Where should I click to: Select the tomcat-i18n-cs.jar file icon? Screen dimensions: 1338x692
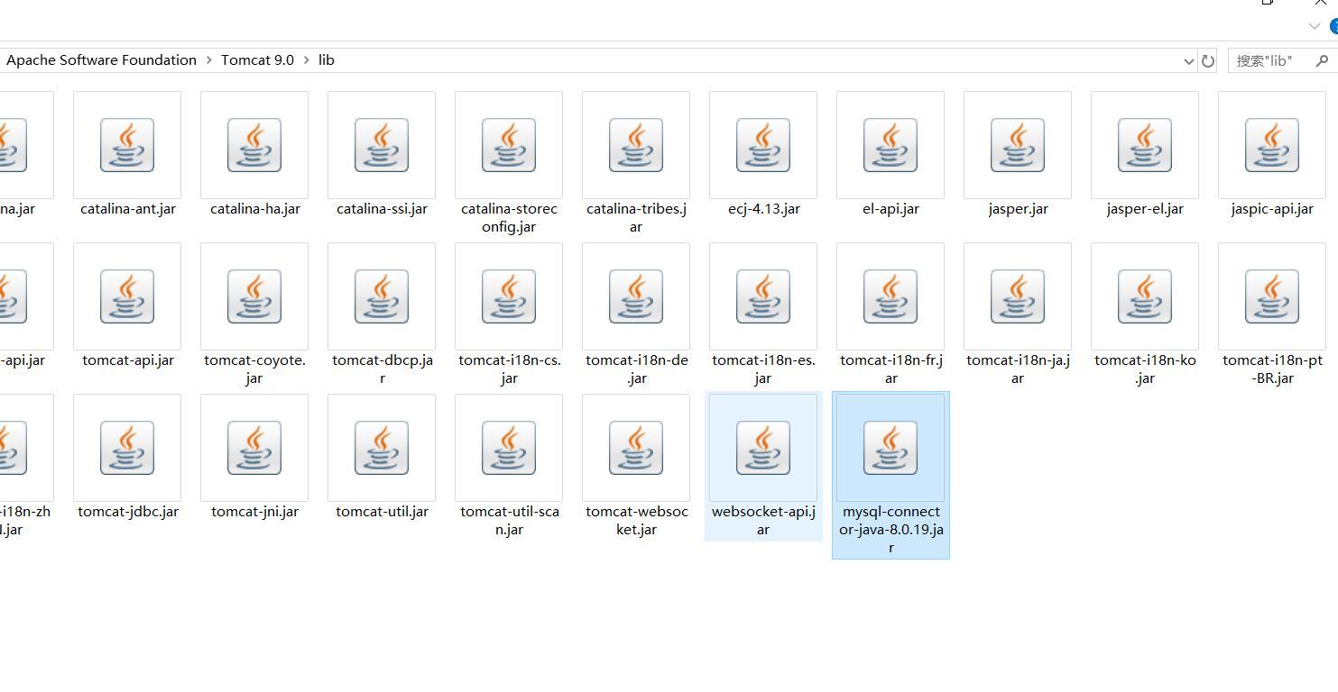[x=509, y=296]
